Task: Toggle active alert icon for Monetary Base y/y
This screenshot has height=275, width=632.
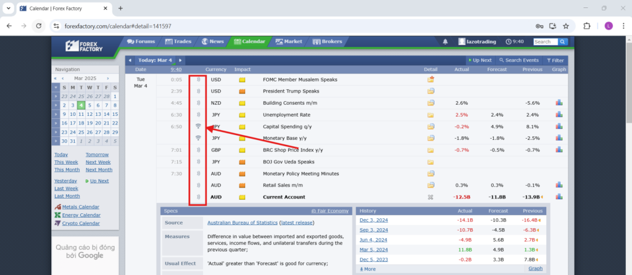Action: pyautogui.click(x=198, y=137)
